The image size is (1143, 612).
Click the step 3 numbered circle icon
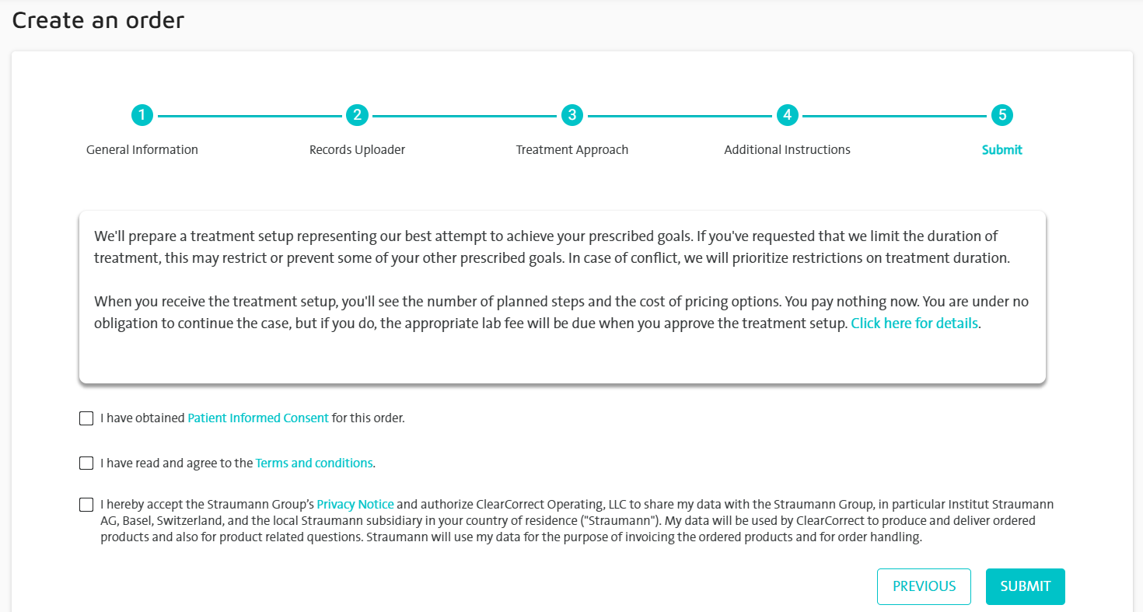pyautogui.click(x=572, y=114)
